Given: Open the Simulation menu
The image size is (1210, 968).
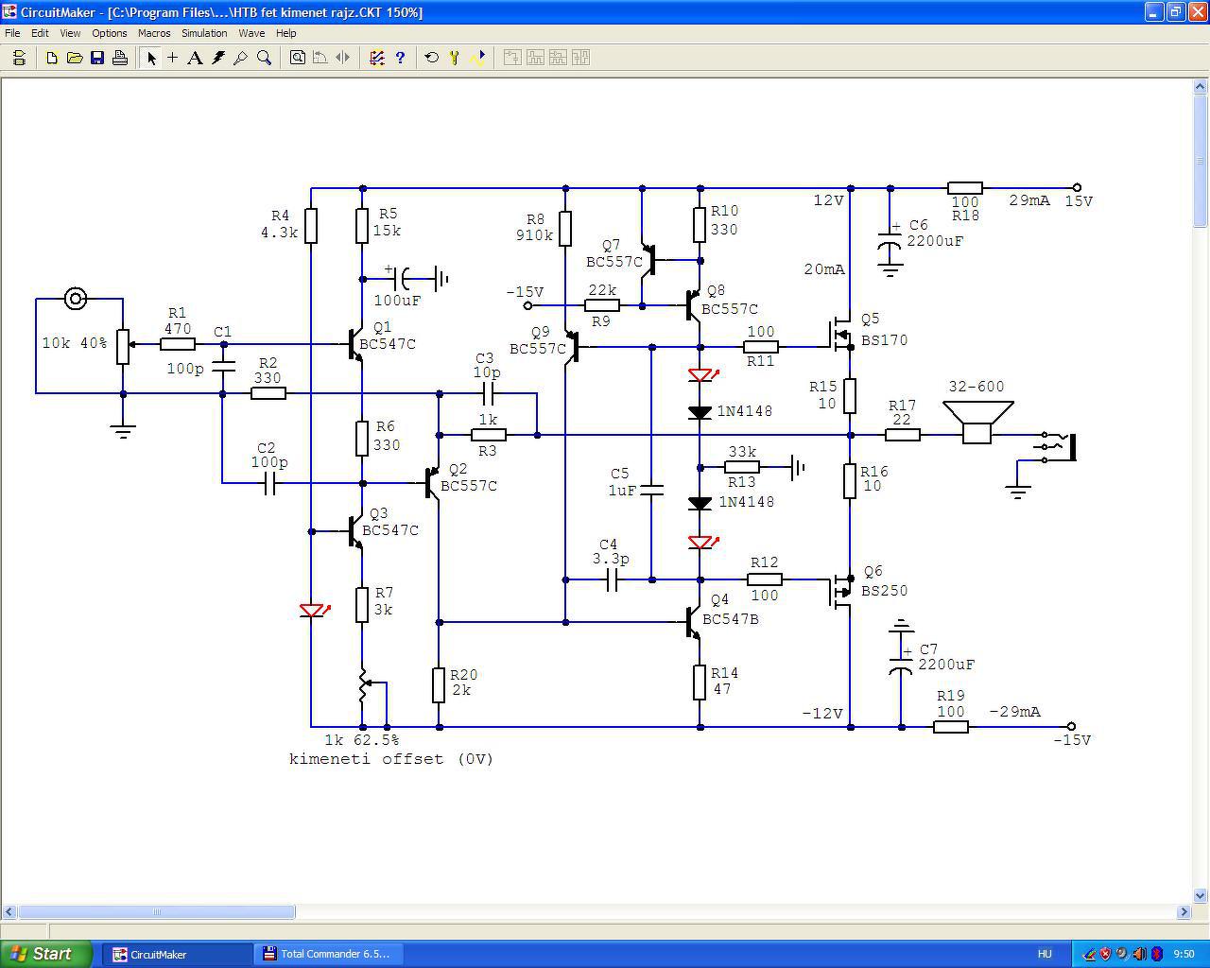Looking at the screenshot, I should click(x=204, y=33).
